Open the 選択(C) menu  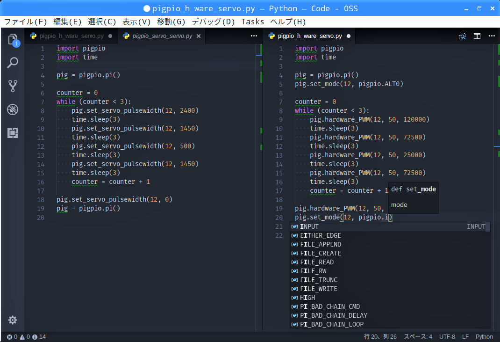click(102, 22)
